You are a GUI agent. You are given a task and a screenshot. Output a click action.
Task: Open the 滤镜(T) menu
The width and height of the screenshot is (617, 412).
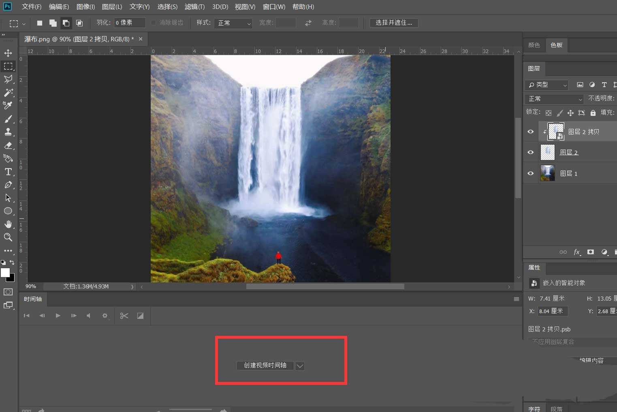click(194, 7)
